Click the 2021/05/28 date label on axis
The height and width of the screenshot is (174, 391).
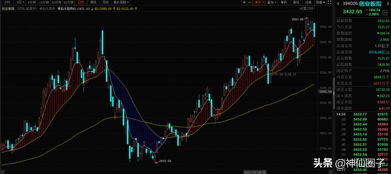(x=255, y=172)
